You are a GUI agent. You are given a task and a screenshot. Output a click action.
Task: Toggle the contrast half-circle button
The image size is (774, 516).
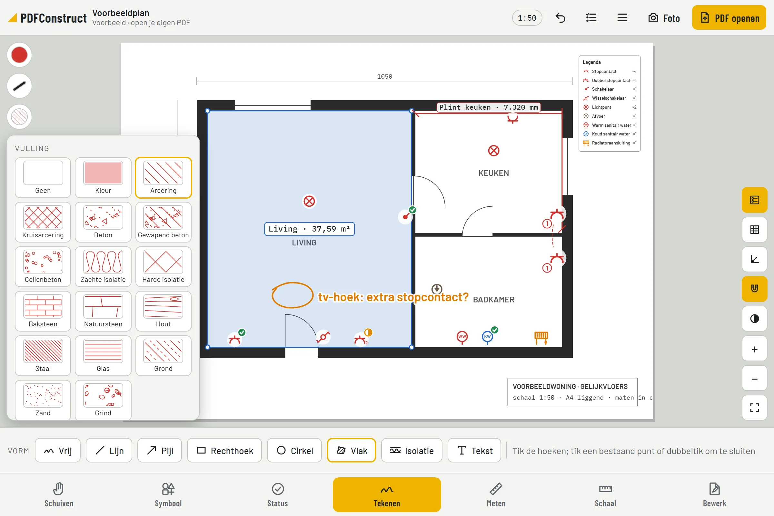point(754,319)
